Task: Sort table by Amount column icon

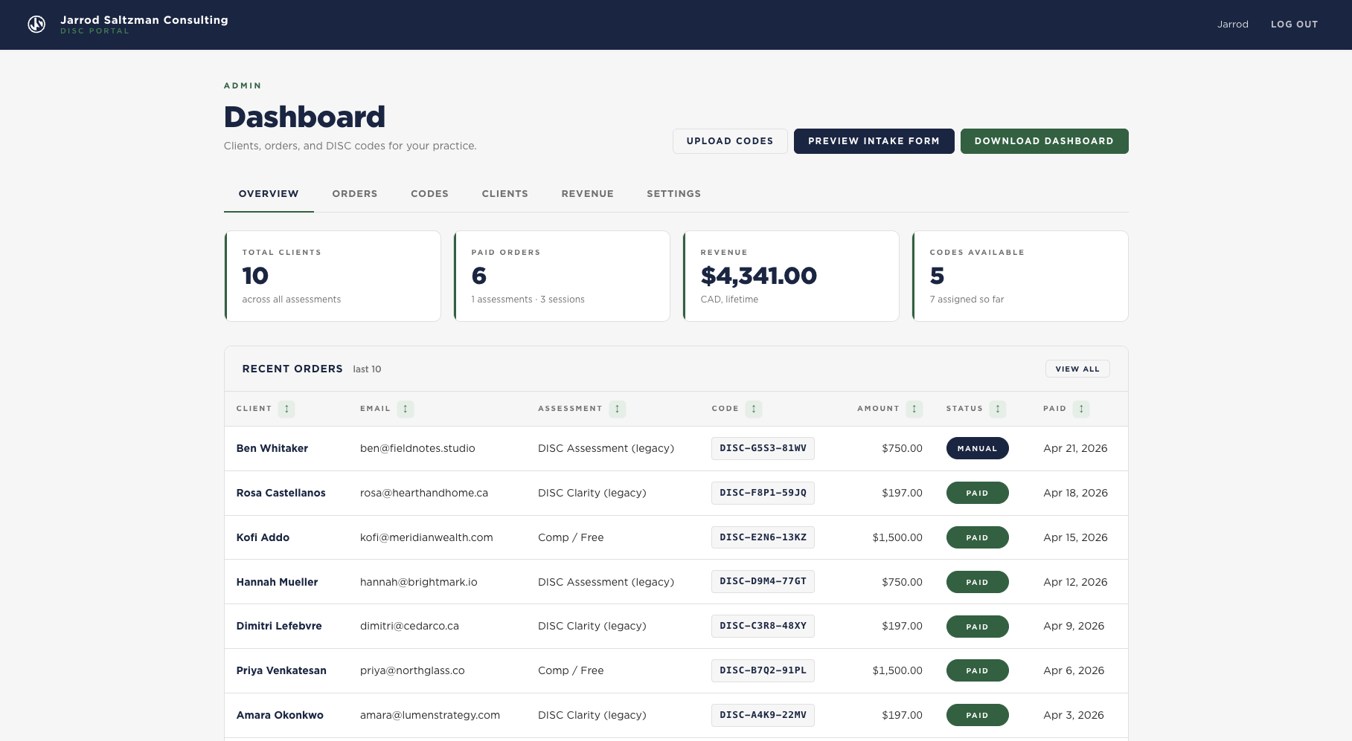Action: click(914, 409)
